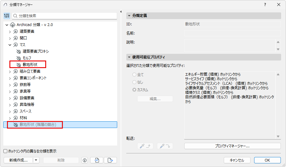Click the property list scrollbar up arrow
This screenshot has height=167, width=286.
[278, 74]
